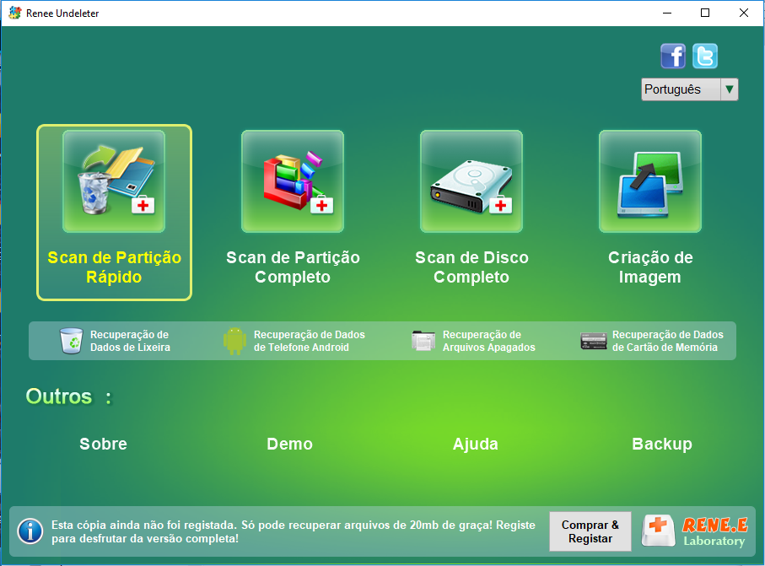Click the Criação de Imagem label
The width and height of the screenshot is (765, 566).
[x=650, y=267]
